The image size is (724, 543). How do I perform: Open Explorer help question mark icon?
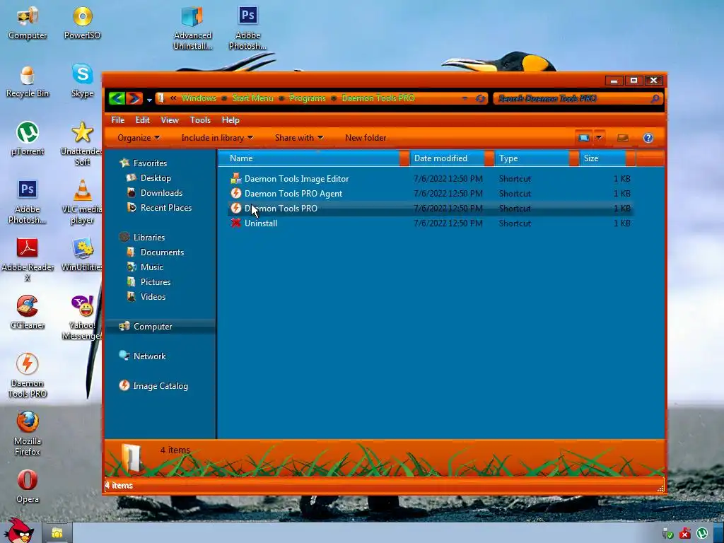648,138
